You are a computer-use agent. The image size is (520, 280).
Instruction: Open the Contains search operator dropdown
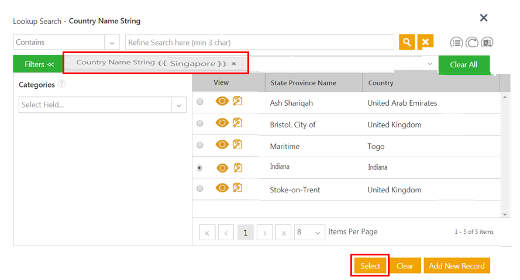click(112, 42)
